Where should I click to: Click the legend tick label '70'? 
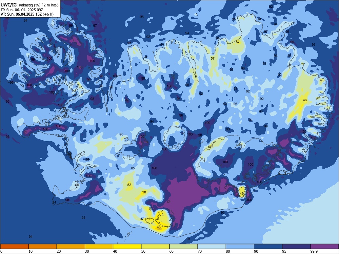click(x=200, y=251)
